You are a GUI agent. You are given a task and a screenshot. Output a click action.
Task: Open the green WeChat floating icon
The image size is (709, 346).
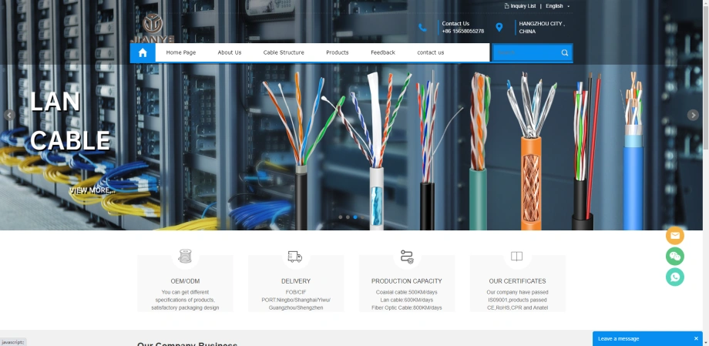[674, 257]
